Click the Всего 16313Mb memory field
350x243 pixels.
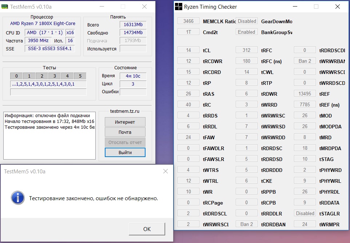tap(133, 24)
